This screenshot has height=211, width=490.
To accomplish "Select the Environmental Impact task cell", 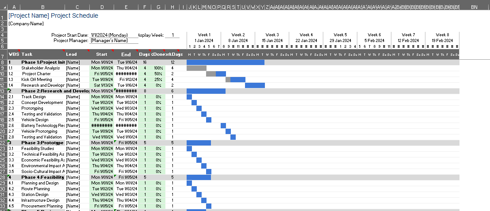I will click(x=42, y=166).
